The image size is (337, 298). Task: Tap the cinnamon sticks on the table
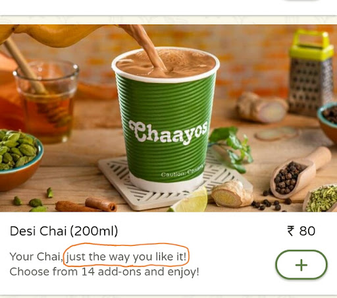click(x=86, y=205)
